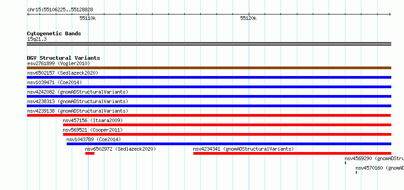404x190 pixels.
Task: Select nsv4238313 gnomAD variant label
Action: 78,101
